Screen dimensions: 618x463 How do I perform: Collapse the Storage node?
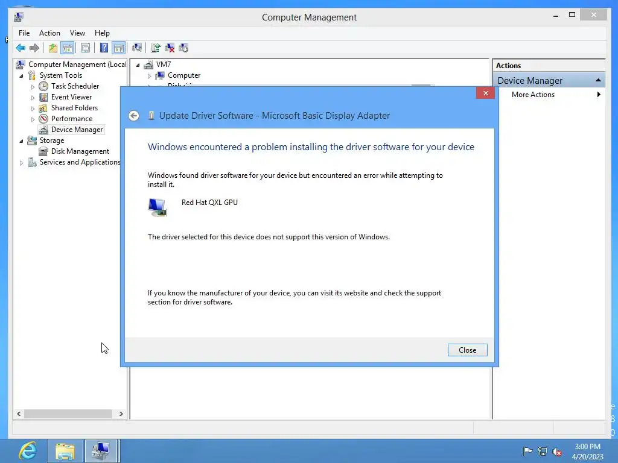point(21,140)
